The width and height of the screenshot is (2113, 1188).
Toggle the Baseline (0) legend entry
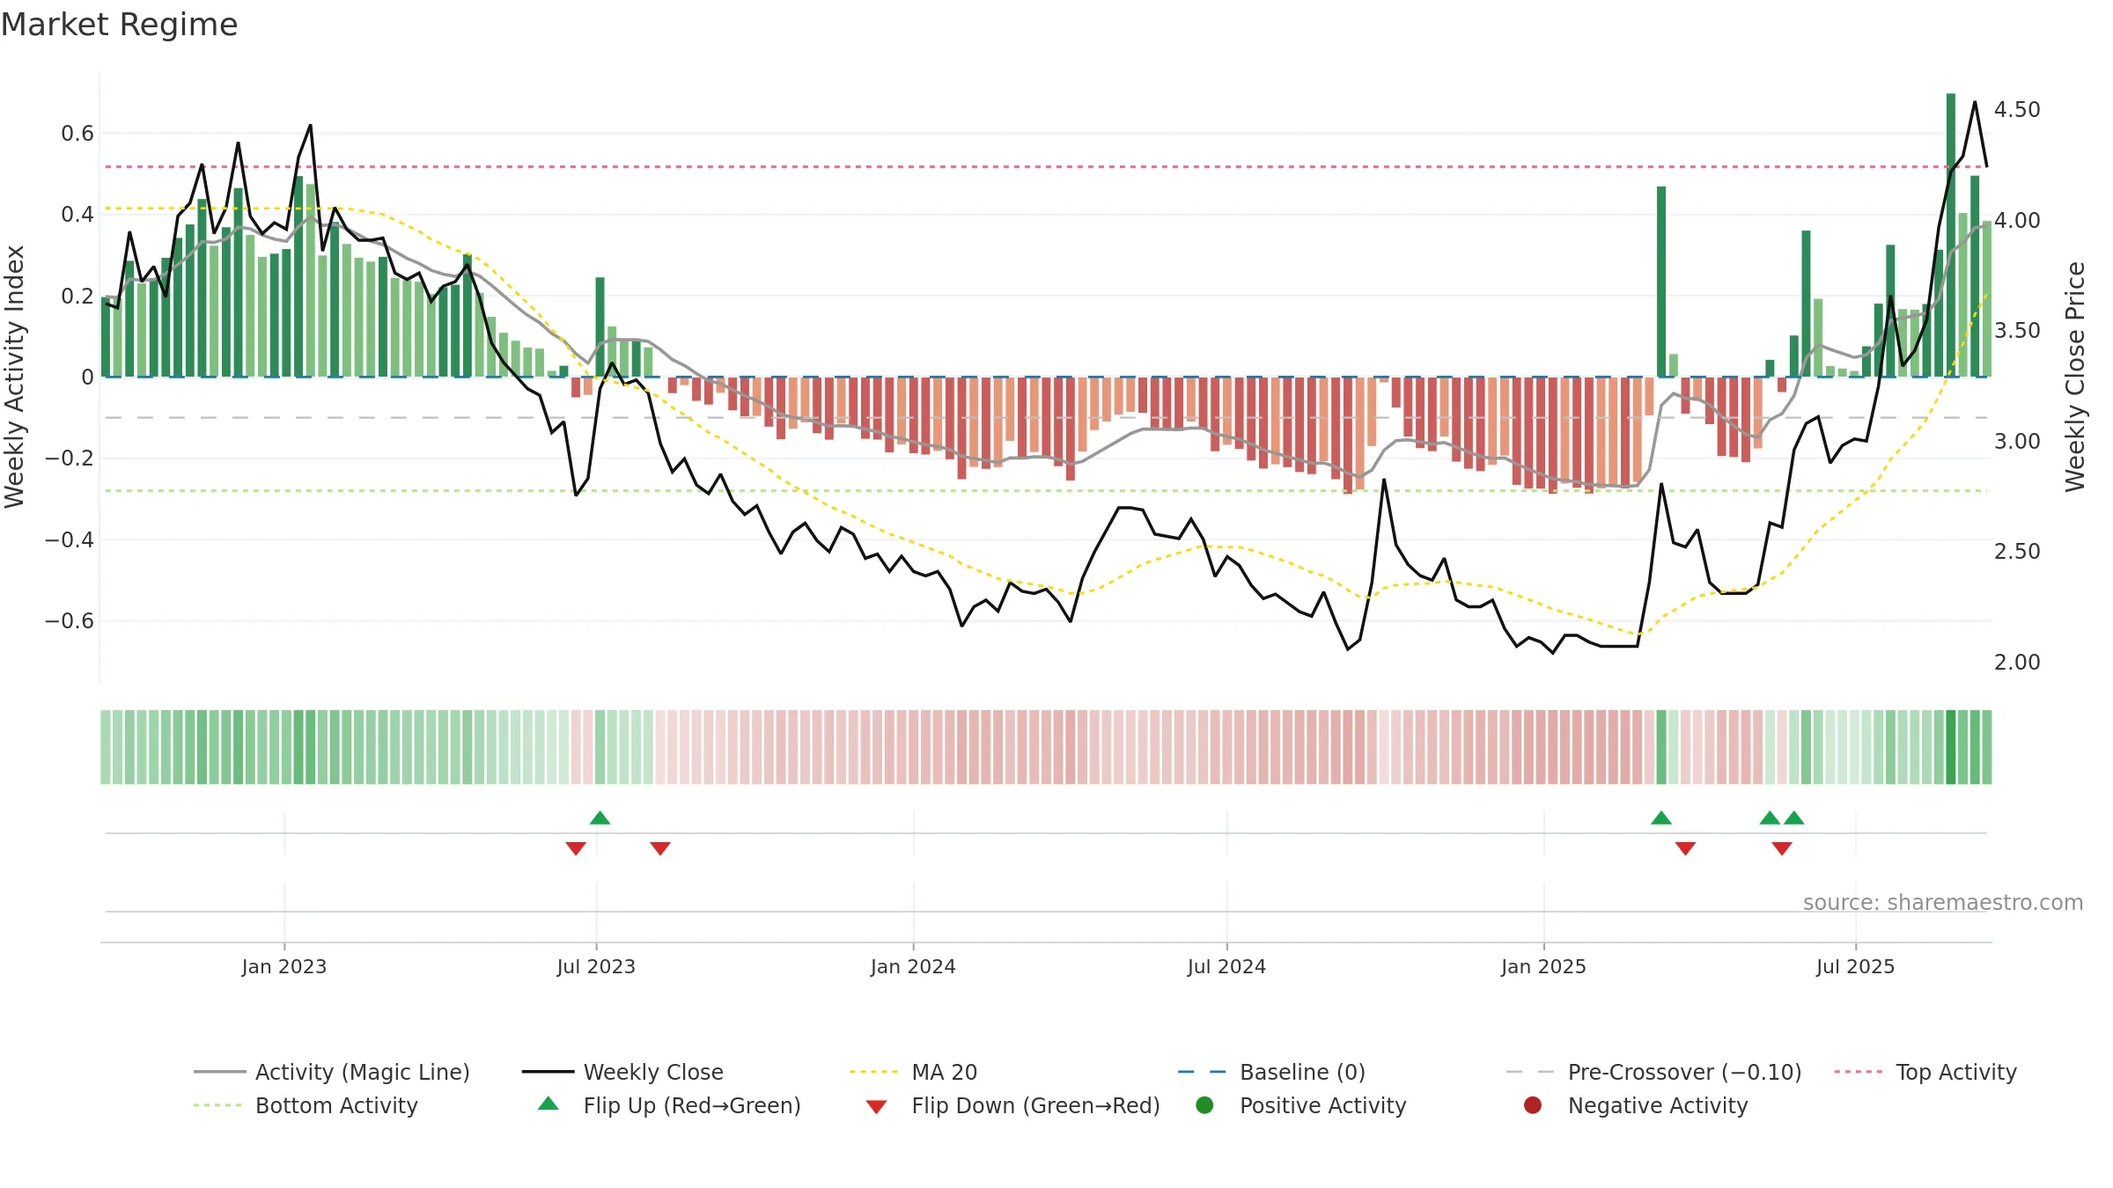1271,1072
